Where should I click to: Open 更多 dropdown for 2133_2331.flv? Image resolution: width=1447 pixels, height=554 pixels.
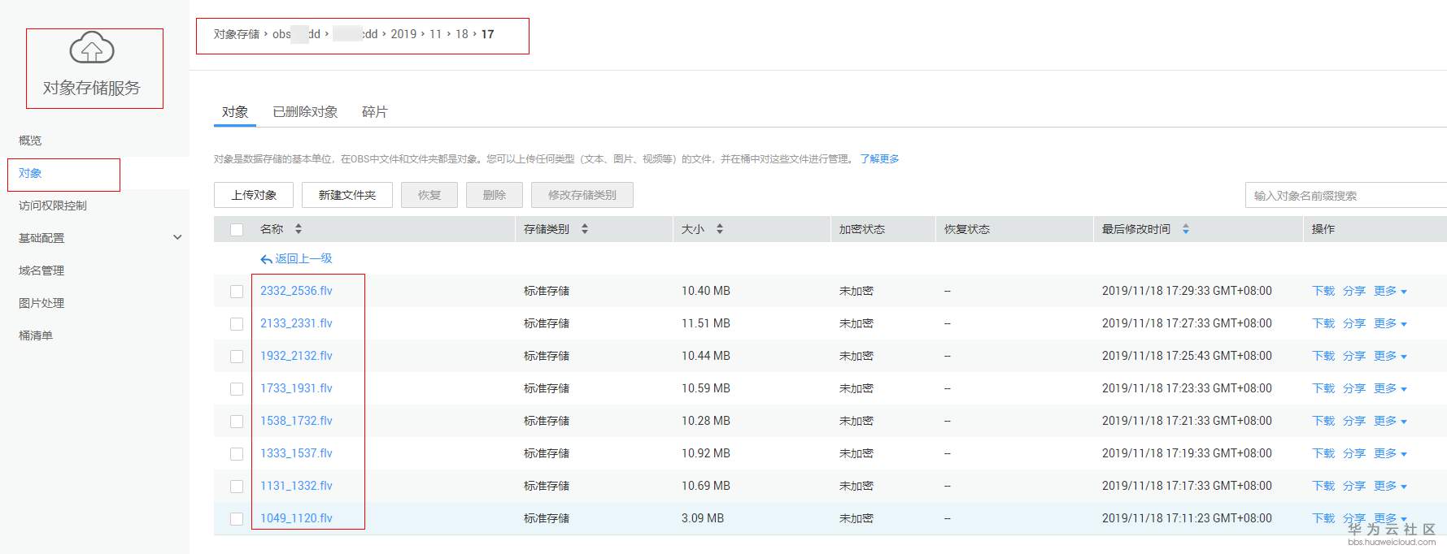pos(1390,323)
